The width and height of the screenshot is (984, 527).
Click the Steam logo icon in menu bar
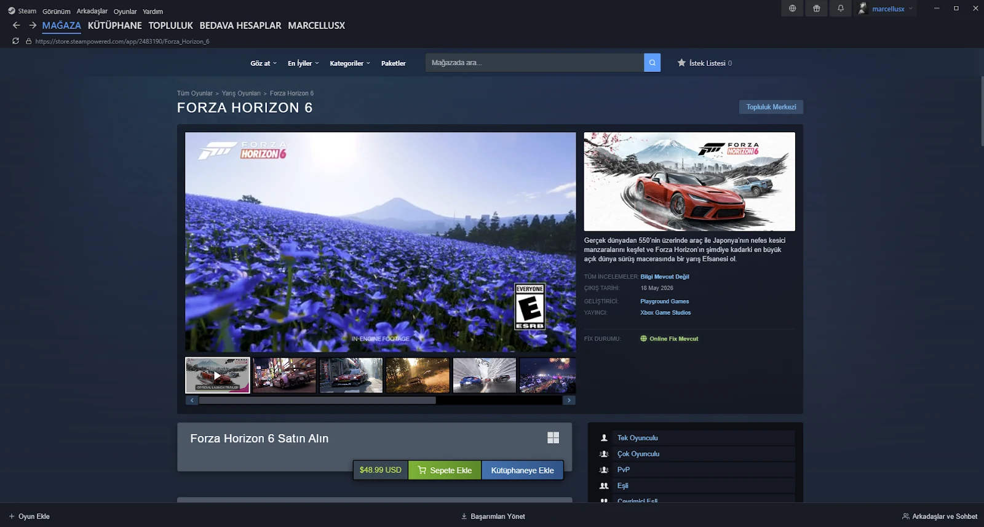pos(12,10)
